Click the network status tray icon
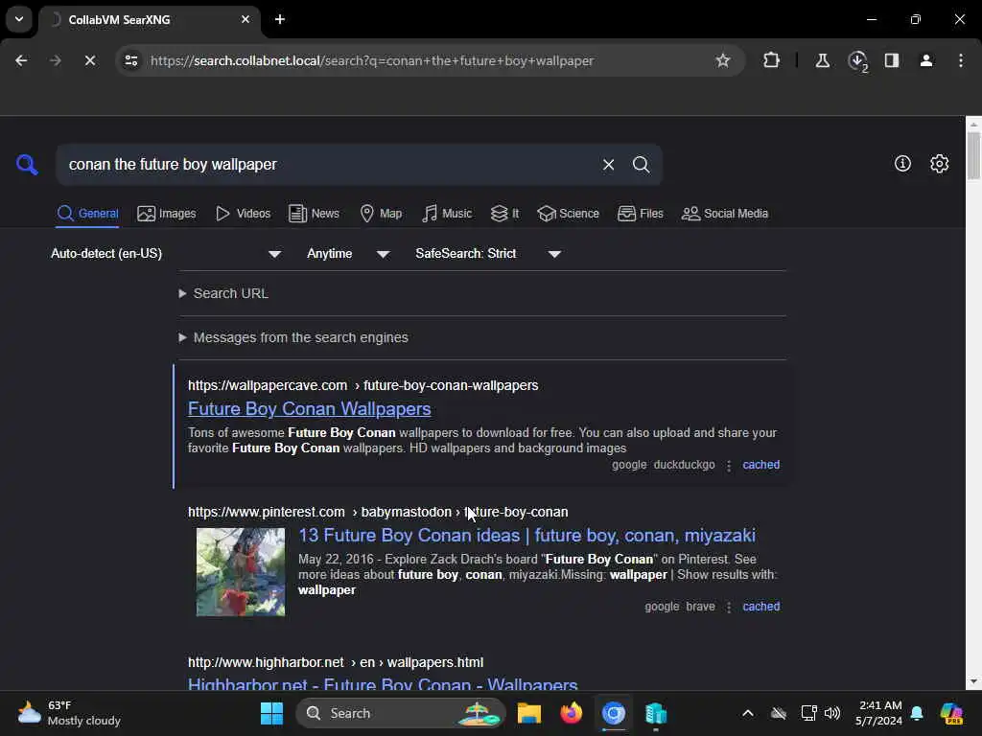 click(x=808, y=713)
